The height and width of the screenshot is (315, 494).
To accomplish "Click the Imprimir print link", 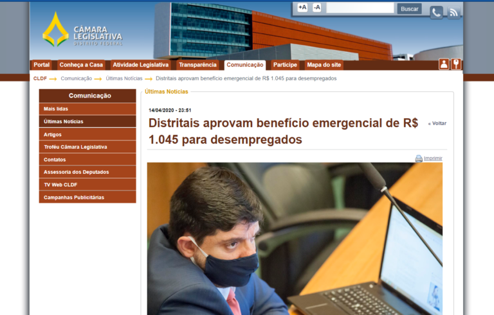I will [x=433, y=158].
